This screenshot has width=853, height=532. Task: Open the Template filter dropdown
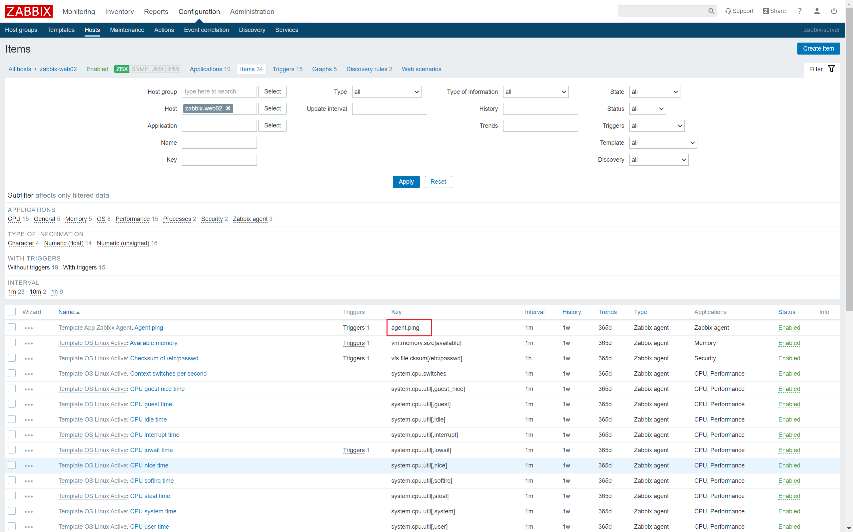coord(663,142)
